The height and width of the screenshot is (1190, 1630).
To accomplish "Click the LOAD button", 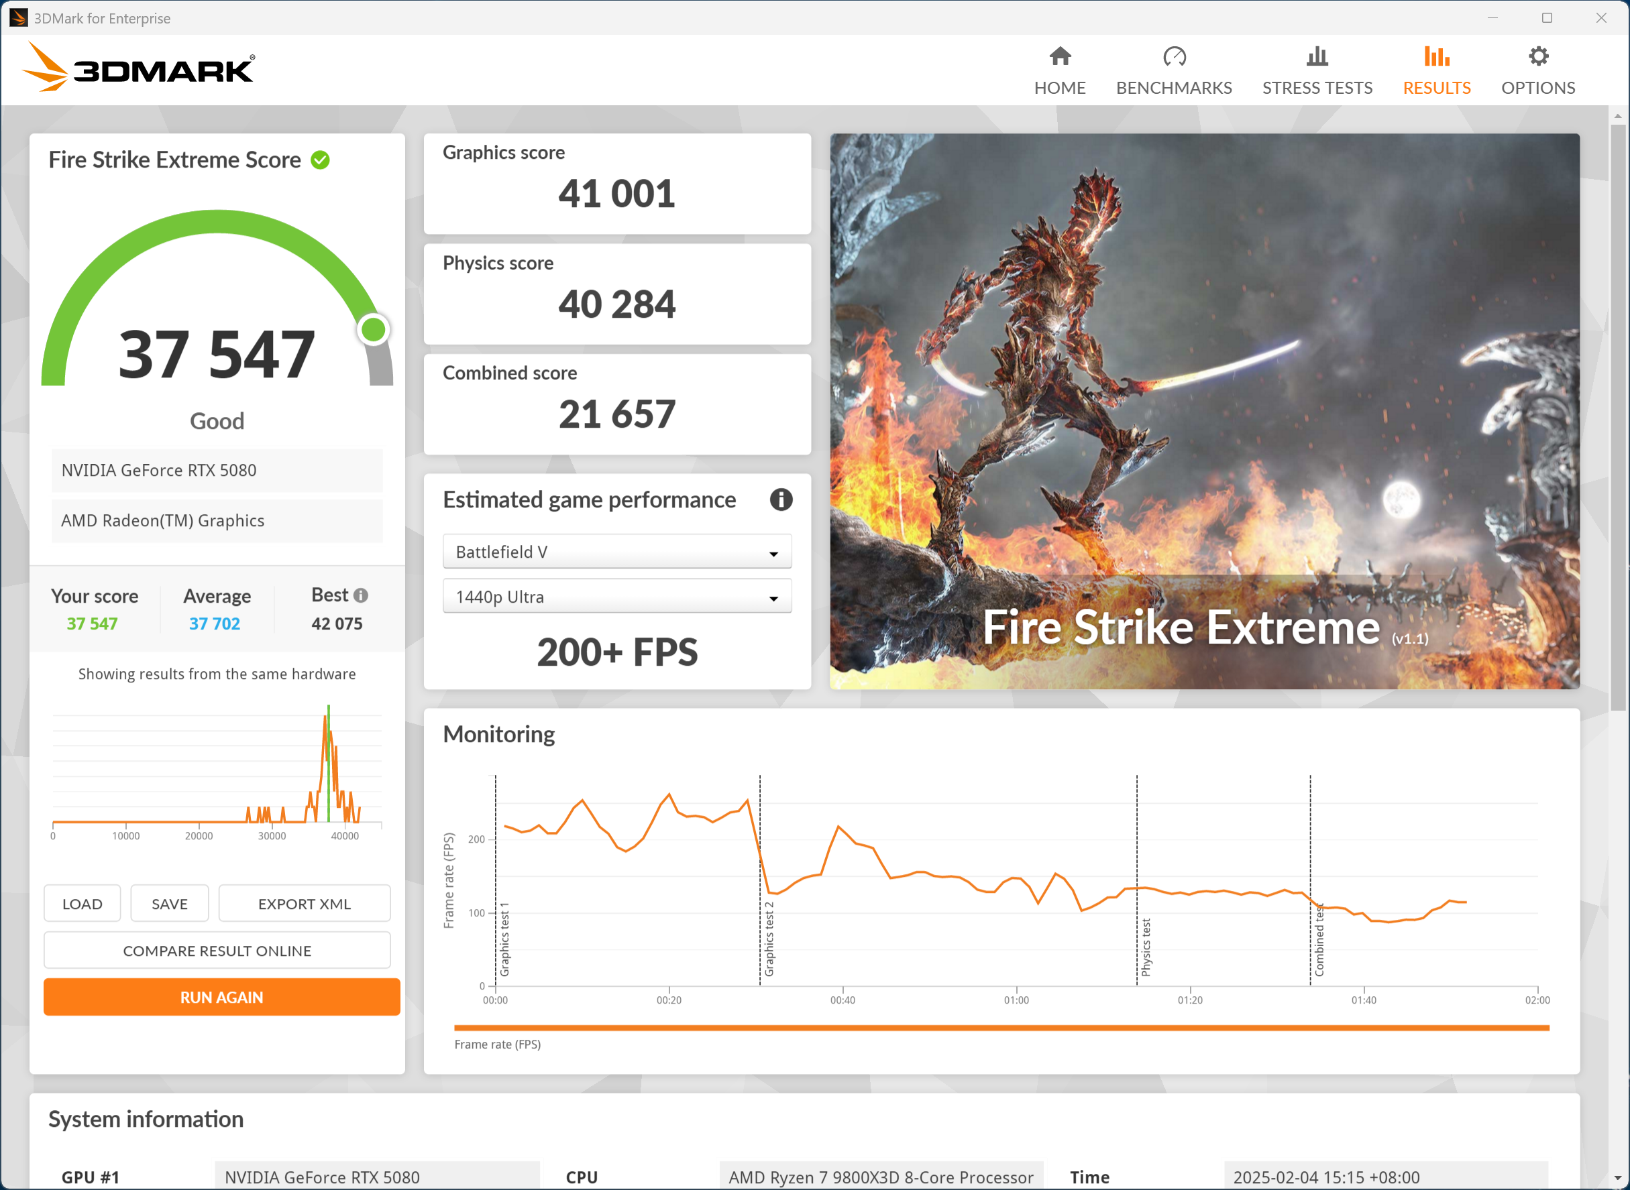I will 82,903.
